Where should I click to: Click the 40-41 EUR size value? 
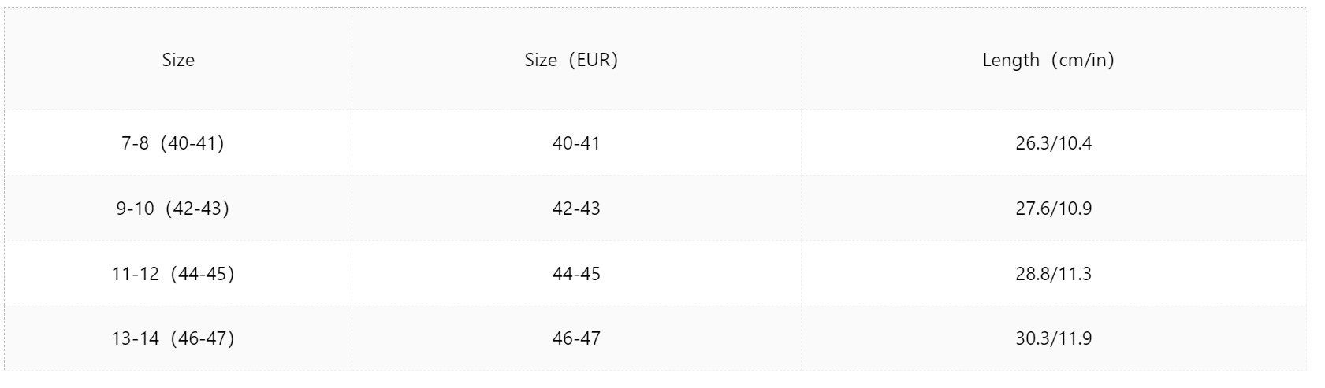pos(576,143)
